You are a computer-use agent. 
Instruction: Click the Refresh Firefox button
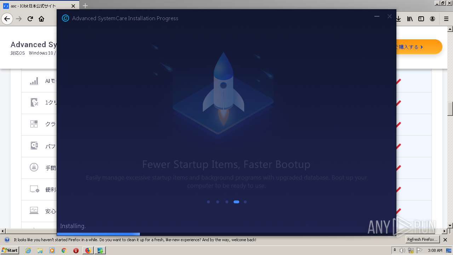[x=422, y=240]
